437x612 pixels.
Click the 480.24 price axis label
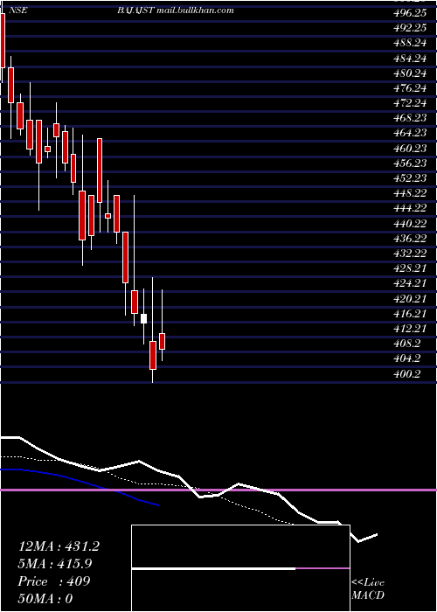[410, 73]
